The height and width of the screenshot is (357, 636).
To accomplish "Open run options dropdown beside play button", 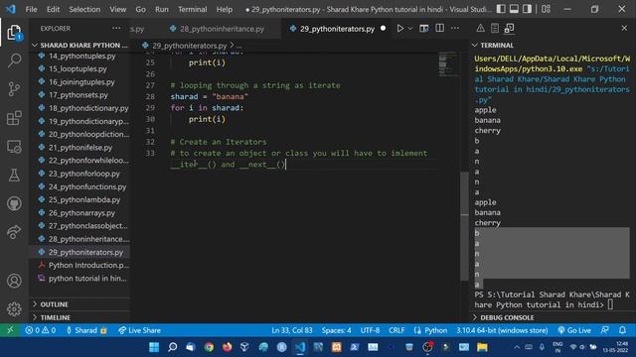I will (x=410, y=29).
